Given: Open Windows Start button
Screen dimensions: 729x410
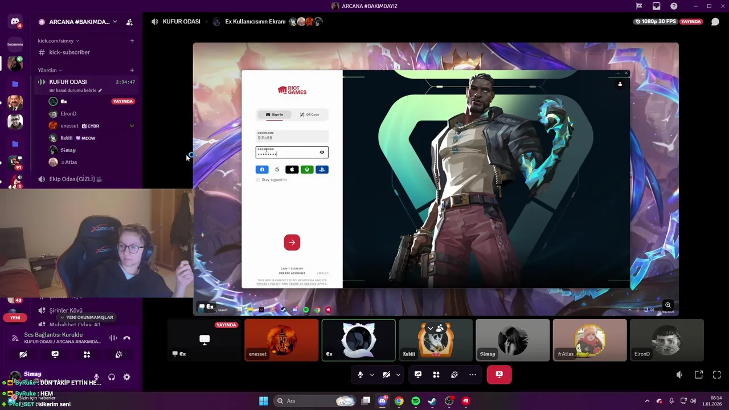Looking at the screenshot, I should (263, 401).
